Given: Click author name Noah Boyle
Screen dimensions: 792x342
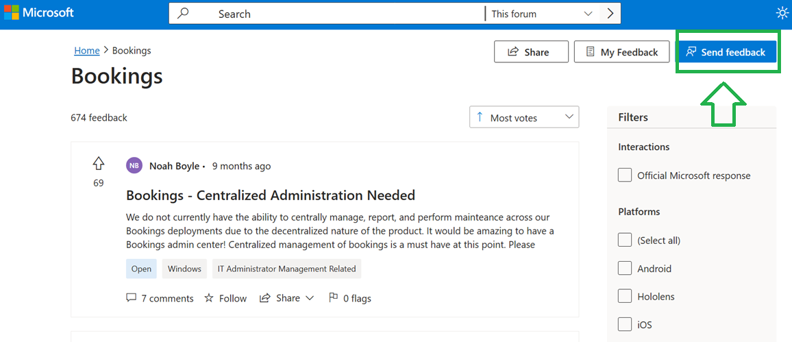Looking at the screenshot, I should [174, 166].
